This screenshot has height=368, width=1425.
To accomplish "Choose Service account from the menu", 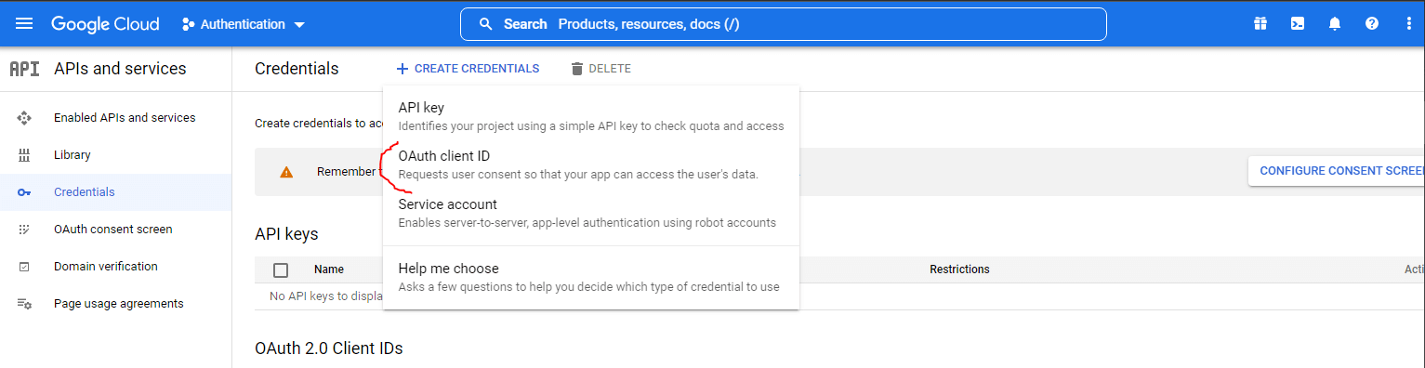I will click(591, 213).
